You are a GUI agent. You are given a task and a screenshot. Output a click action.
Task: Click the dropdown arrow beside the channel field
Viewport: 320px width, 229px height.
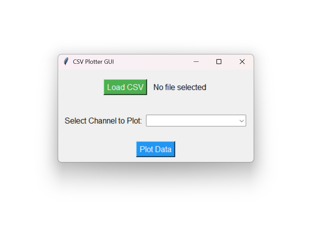coord(241,121)
